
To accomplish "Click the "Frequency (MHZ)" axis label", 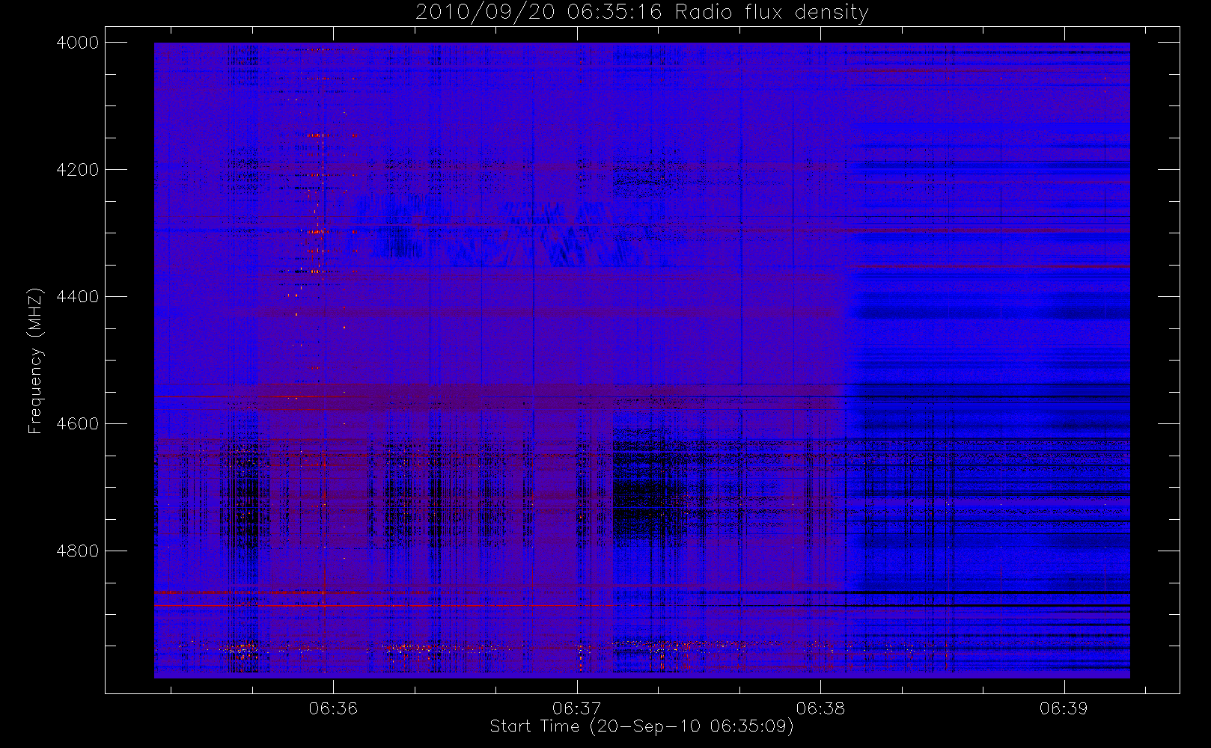I will pyautogui.click(x=35, y=361).
